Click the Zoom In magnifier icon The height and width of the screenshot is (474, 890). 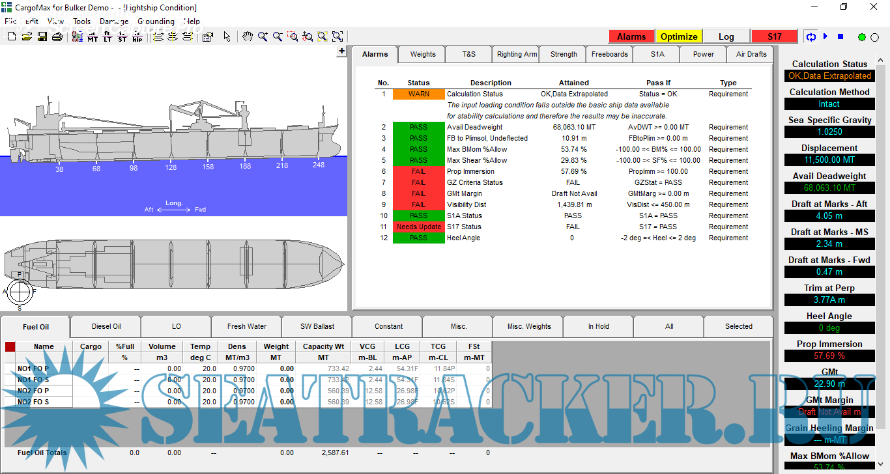pos(263,37)
